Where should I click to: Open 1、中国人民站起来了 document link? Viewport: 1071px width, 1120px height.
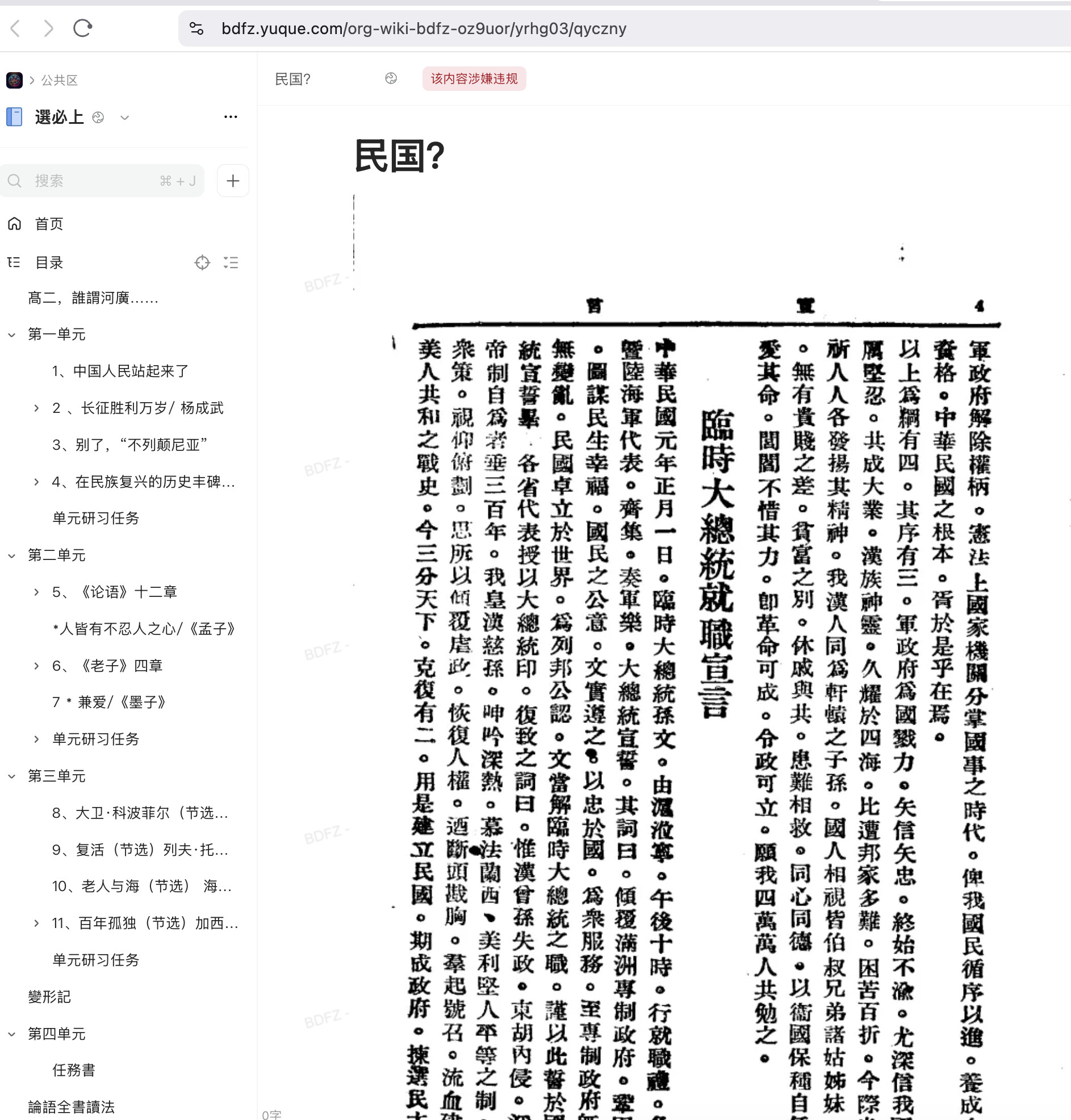[x=120, y=371]
